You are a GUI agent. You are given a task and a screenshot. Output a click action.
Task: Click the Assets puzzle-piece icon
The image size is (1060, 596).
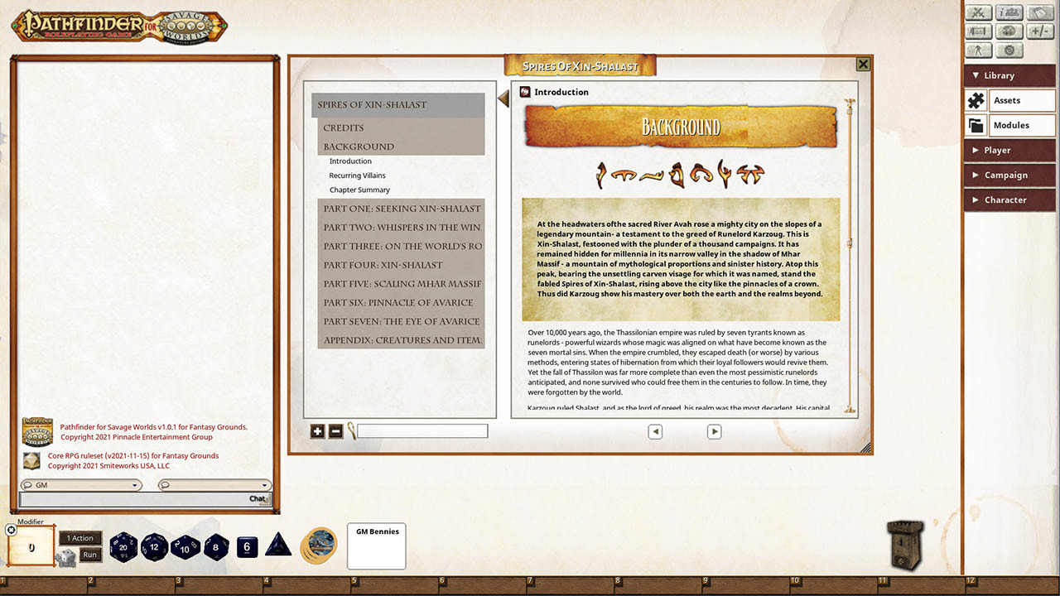[976, 100]
